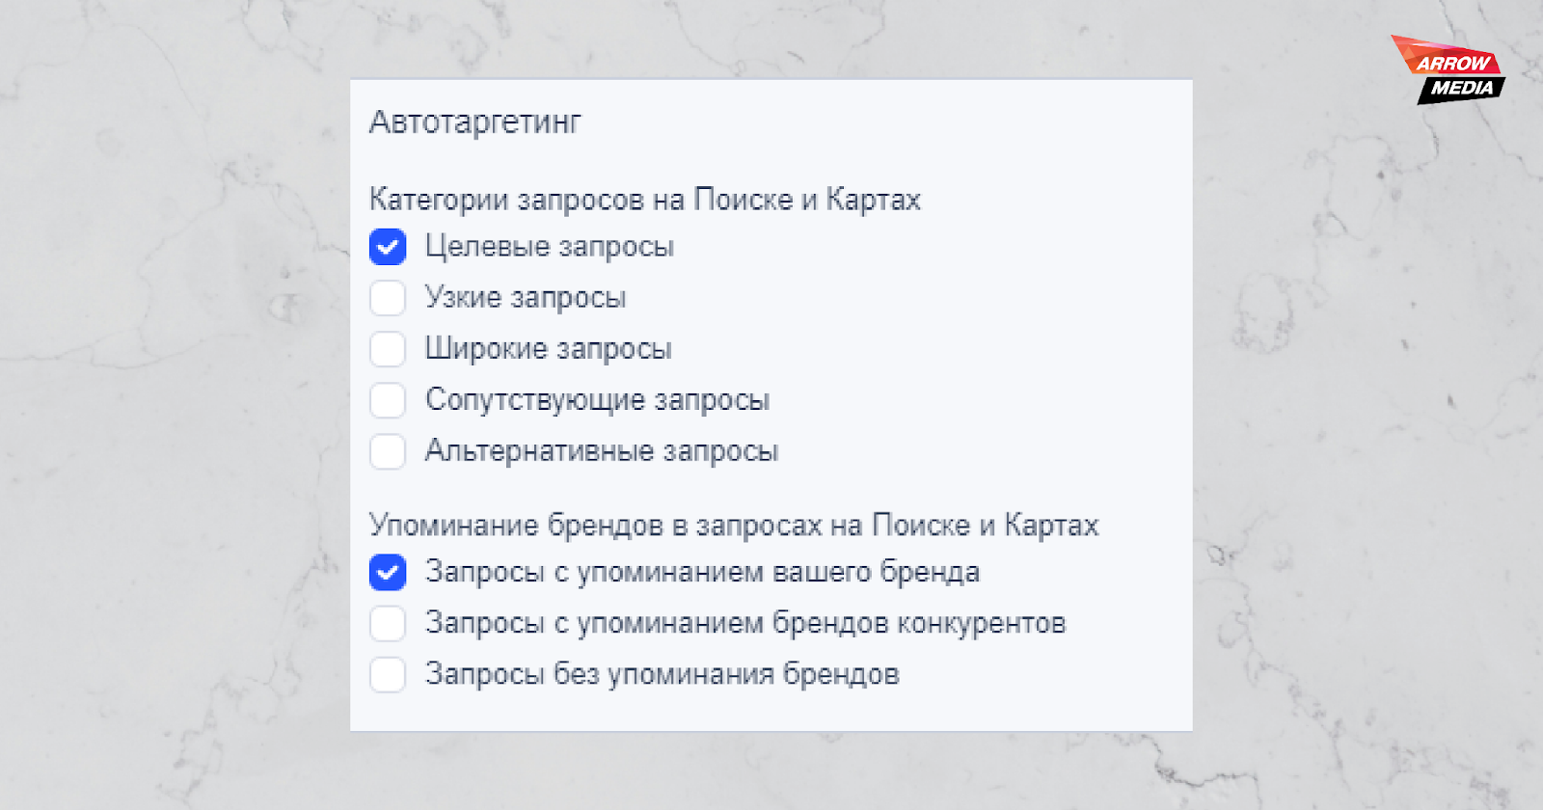The height and width of the screenshot is (810, 1543).
Task: Enable the «Сопутствующие запросы» checkbox
Action: [x=387, y=400]
